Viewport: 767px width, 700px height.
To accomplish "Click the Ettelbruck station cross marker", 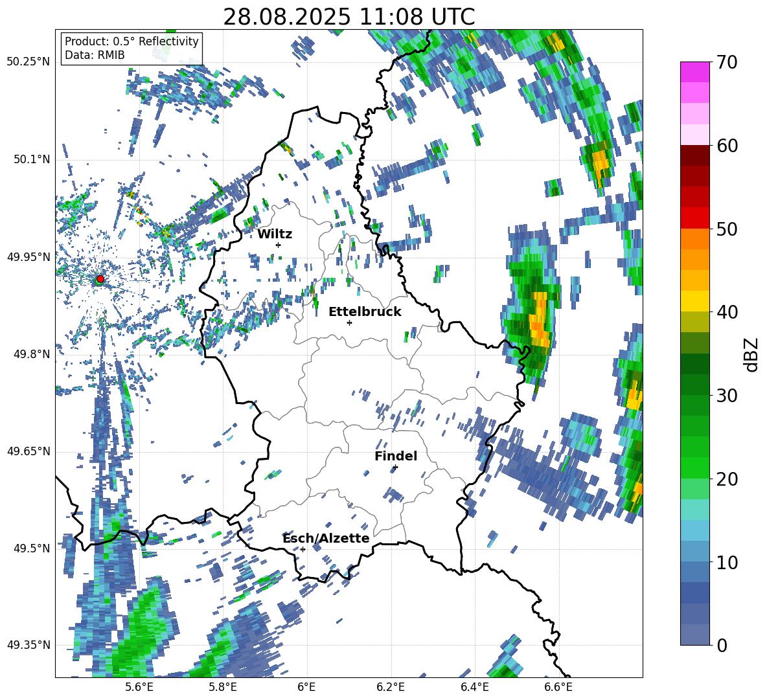I will coord(349,322).
